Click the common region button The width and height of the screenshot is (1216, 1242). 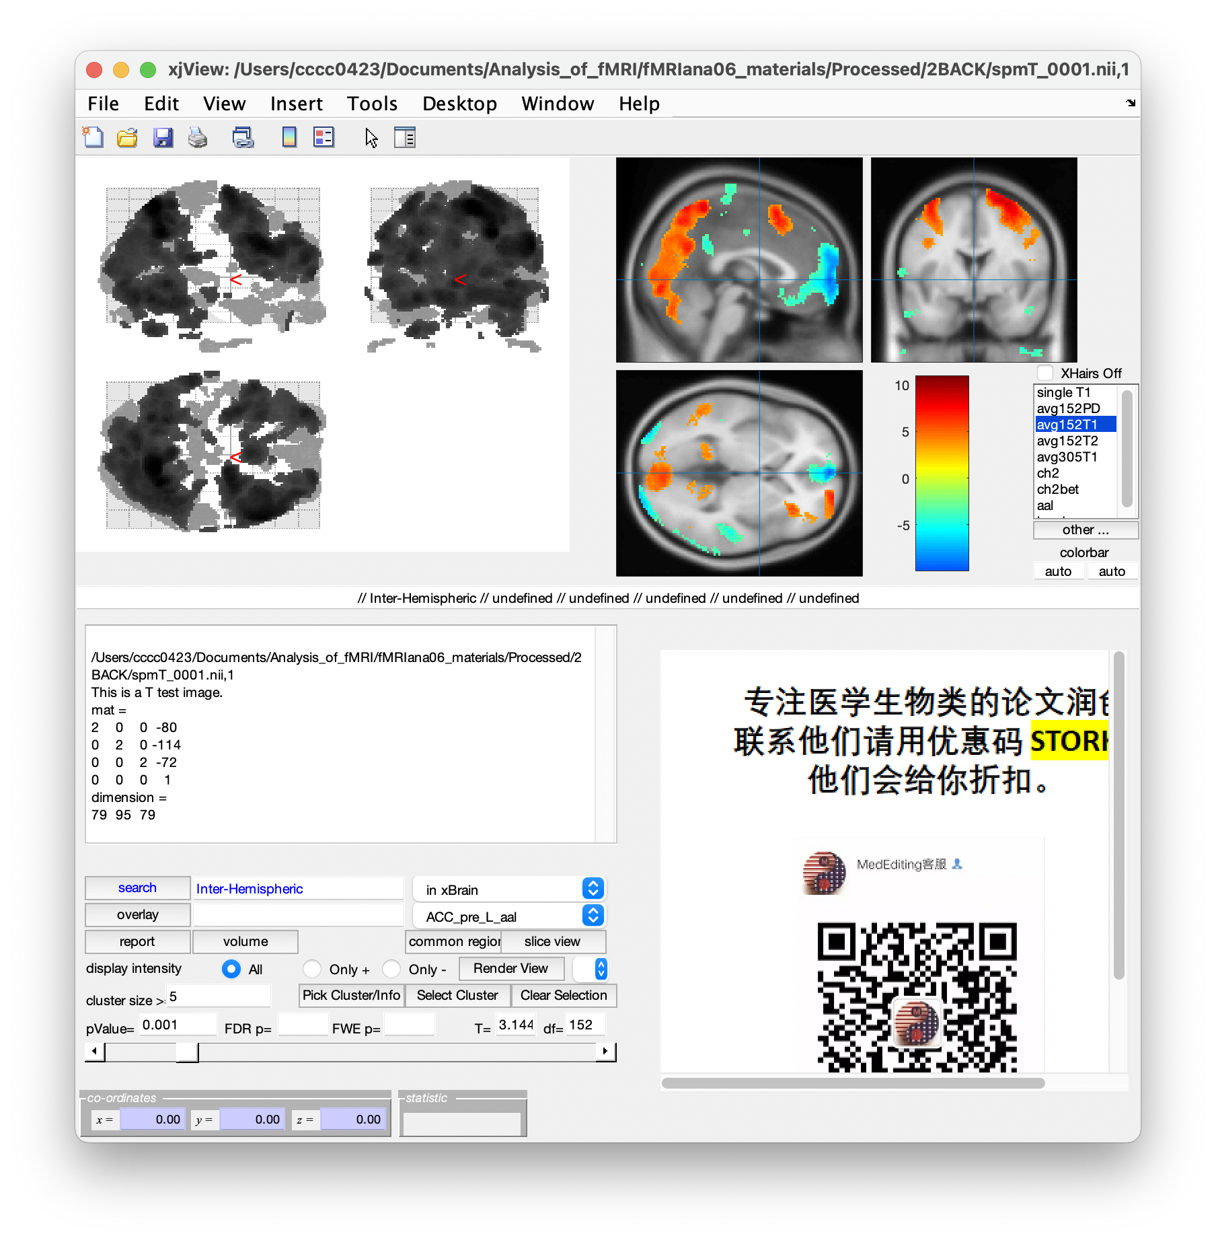454,942
